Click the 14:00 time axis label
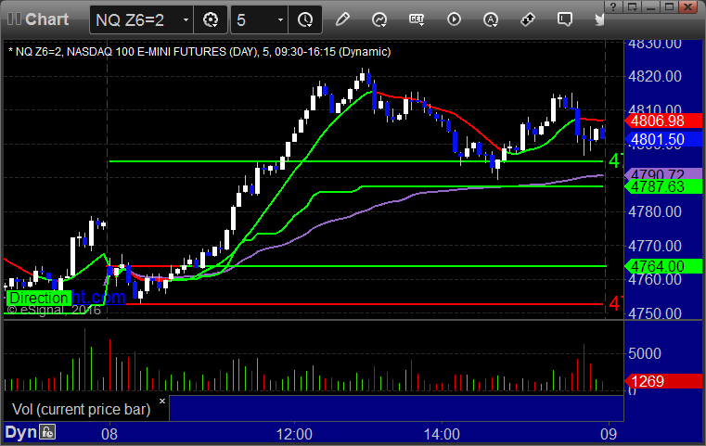The image size is (706, 446). [442, 434]
